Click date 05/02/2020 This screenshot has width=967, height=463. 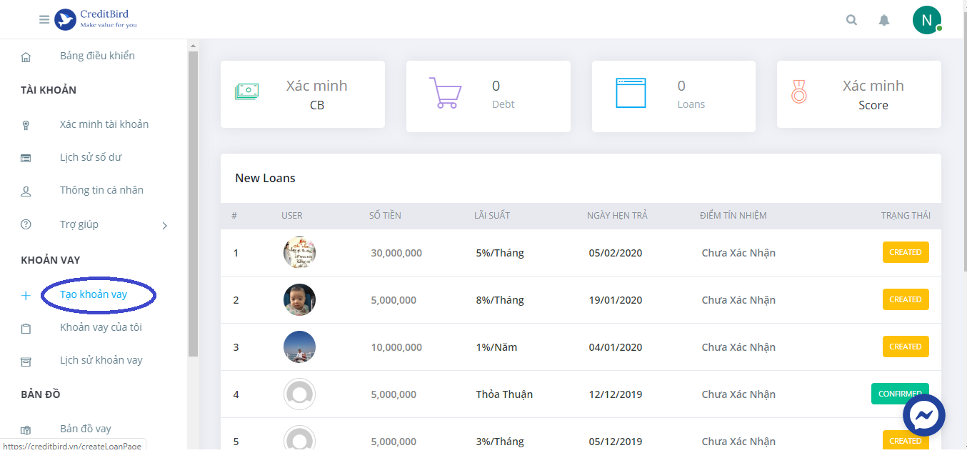616,253
